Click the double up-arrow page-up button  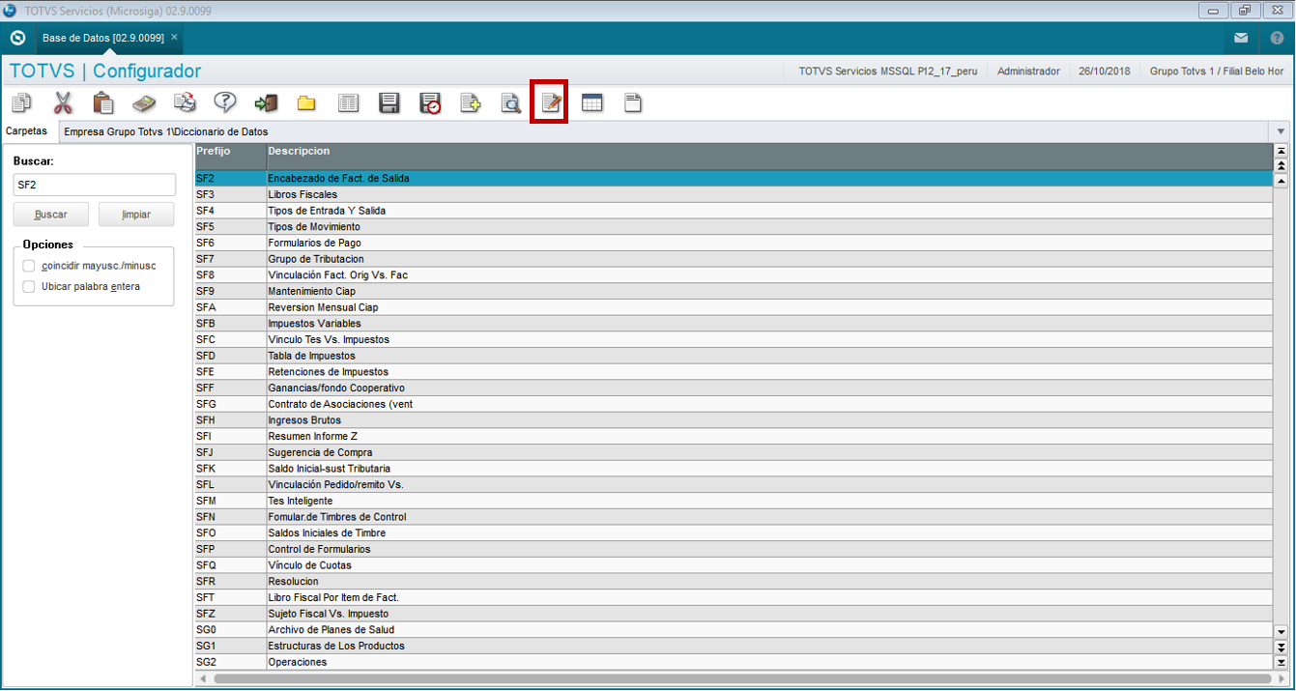click(1282, 165)
